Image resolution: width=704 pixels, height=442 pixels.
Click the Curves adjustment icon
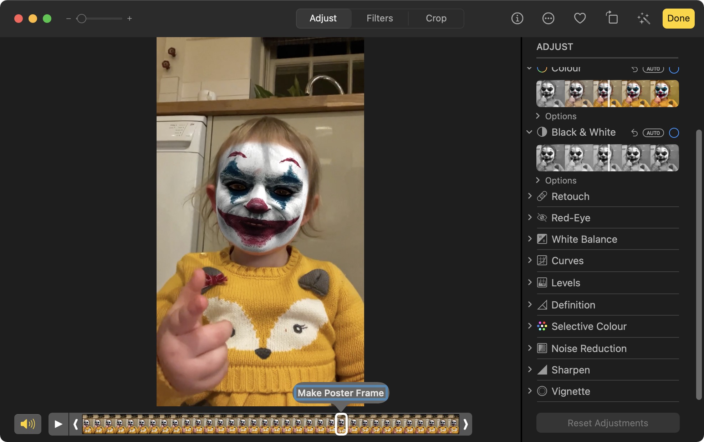click(x=542, y=260)
